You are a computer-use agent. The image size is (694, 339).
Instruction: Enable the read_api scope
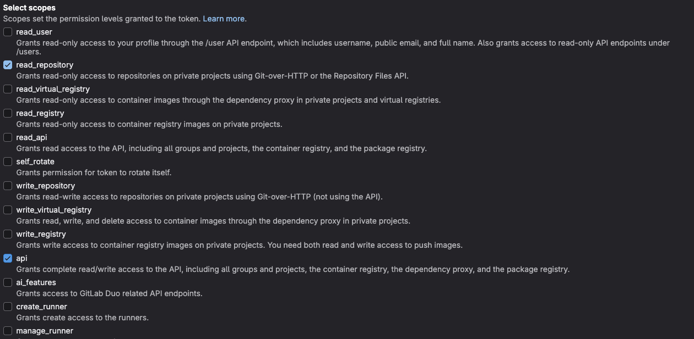pos(8,137)
